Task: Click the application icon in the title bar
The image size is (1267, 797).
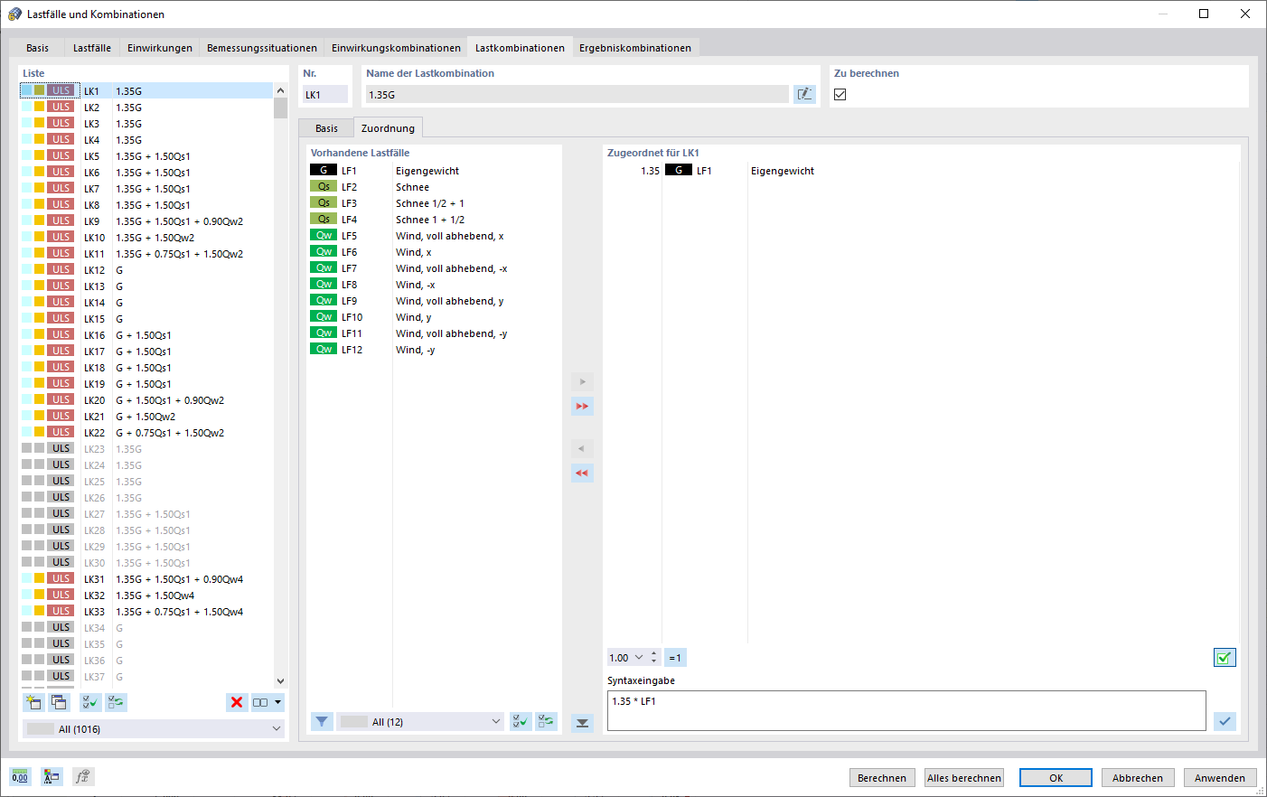Action: coord(14,14)
